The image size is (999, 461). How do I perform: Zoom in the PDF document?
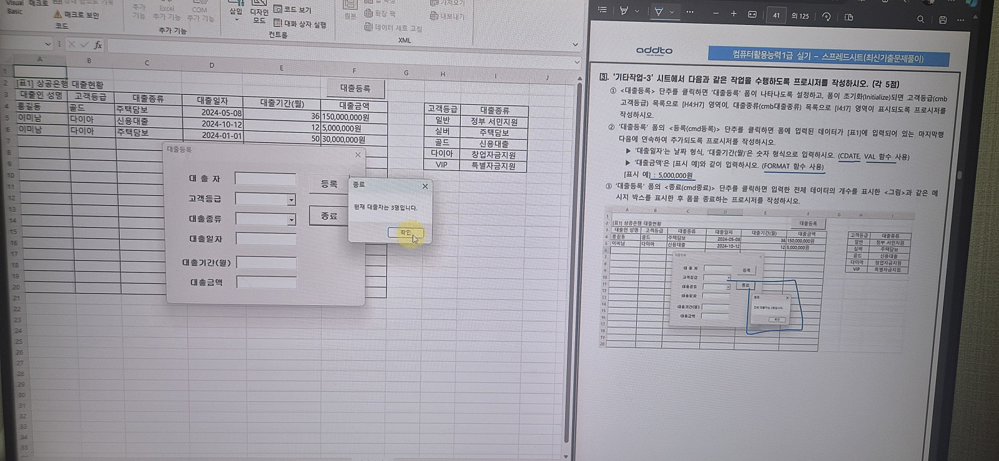734,14
